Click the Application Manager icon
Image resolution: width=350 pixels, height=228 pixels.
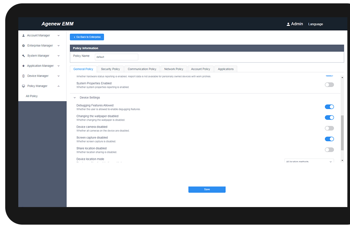24,66
